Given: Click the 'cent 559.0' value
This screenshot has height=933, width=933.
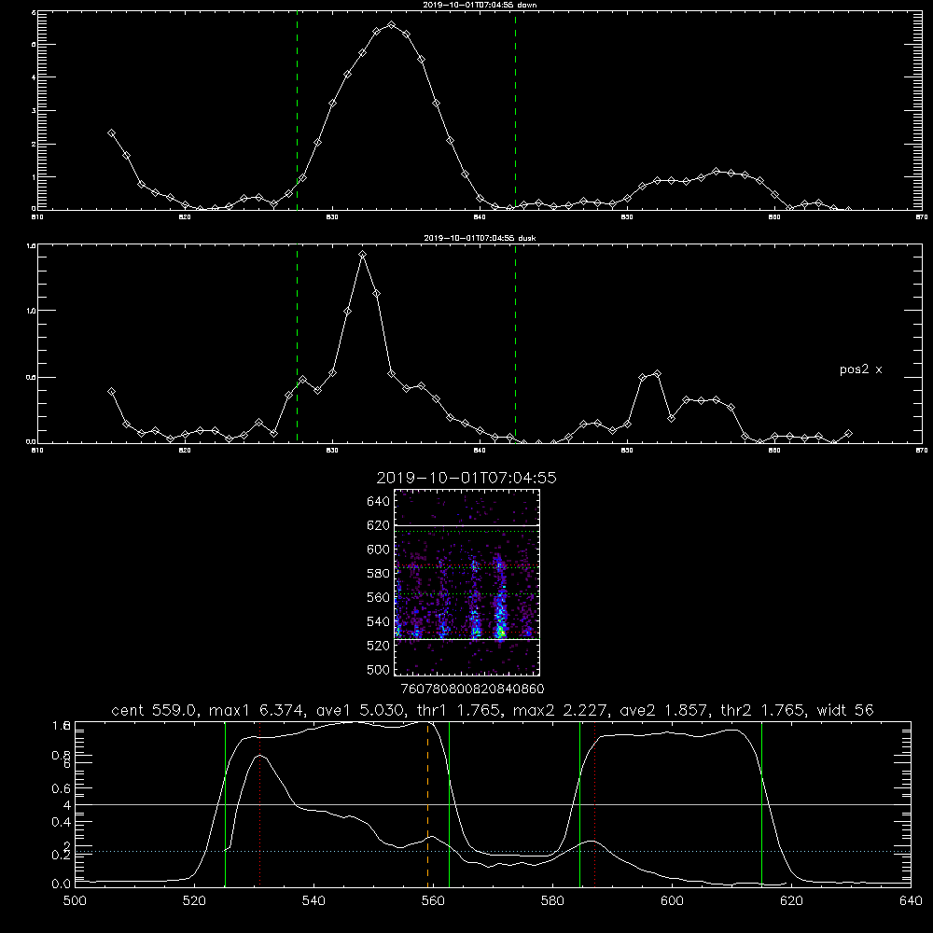Looking at the screenshot, I should point(155,710).
